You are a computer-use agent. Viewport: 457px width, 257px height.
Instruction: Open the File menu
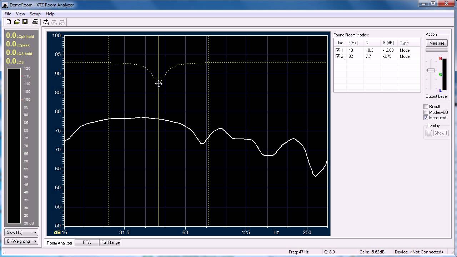point(8,14)
